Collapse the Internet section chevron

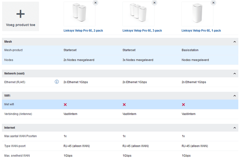235,128
